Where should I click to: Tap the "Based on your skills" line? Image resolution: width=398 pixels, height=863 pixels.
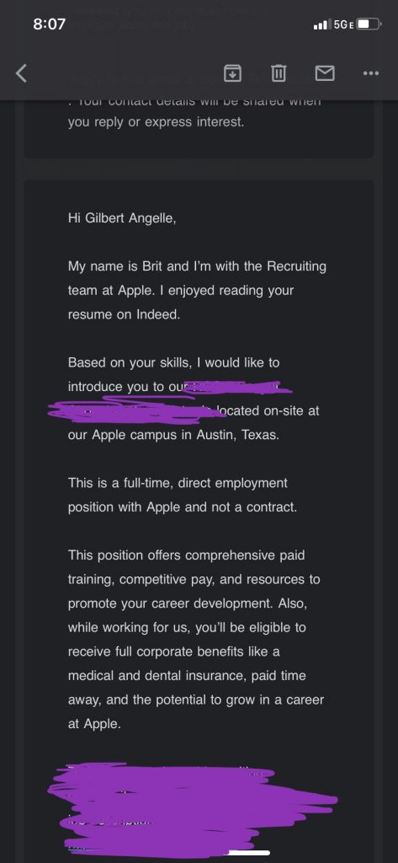(x=173, y=362)
